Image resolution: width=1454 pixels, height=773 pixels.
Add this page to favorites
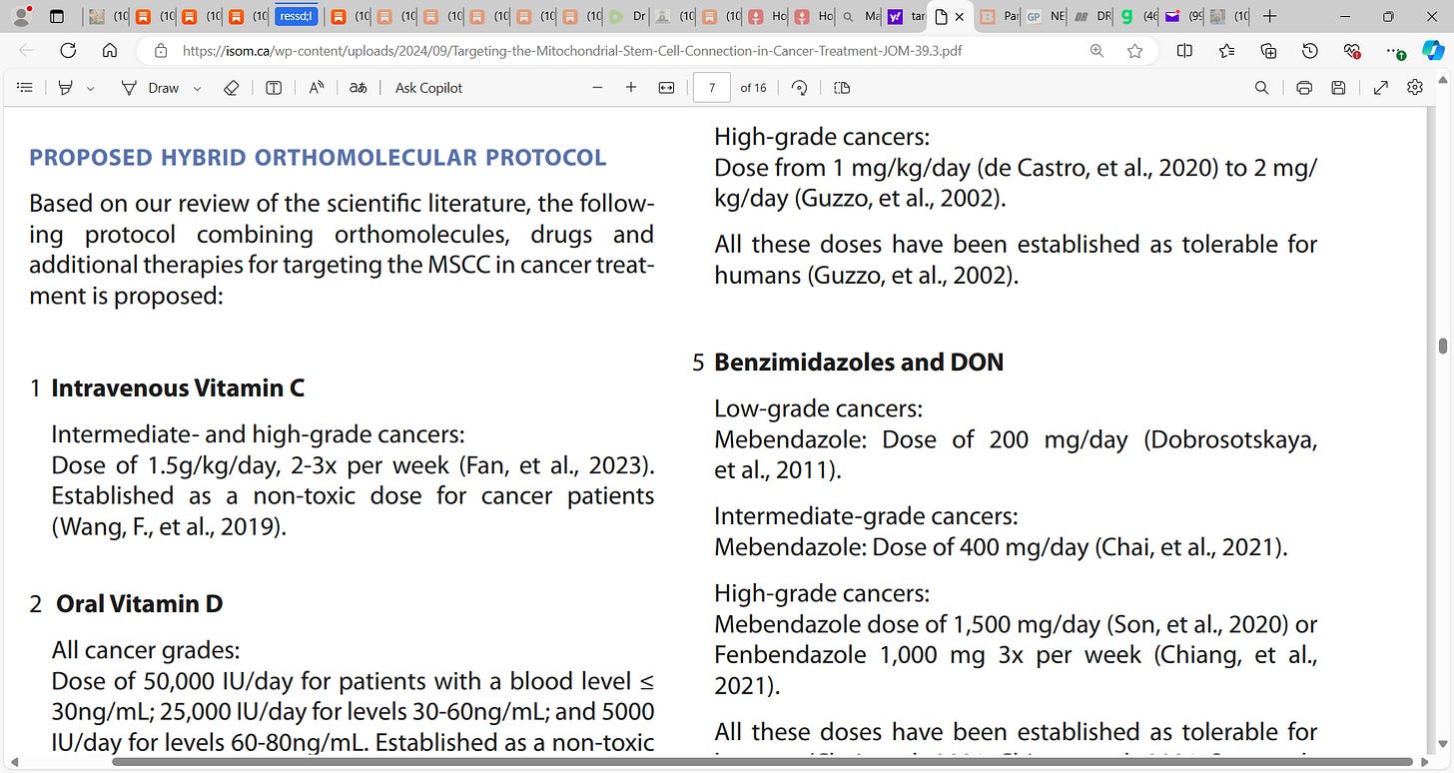pyautogui.click(x=1135, y=51)
